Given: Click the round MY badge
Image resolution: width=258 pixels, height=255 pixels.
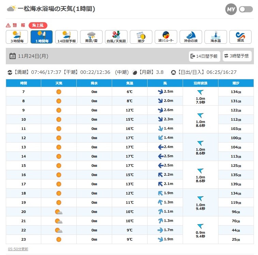Looking at the screenshot, I should pyautogui.click(x=231, y=9).
